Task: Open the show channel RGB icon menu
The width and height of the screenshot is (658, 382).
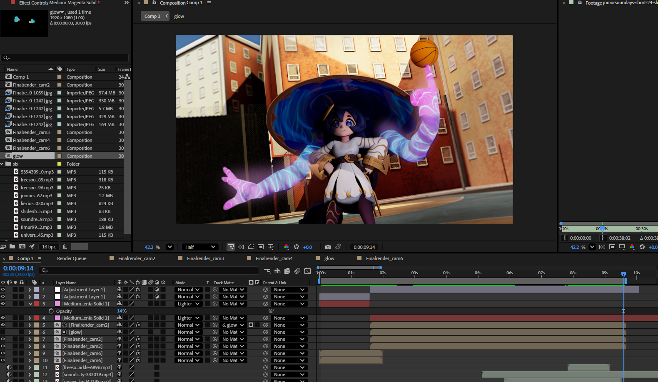Action: (287, 247)
